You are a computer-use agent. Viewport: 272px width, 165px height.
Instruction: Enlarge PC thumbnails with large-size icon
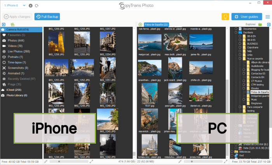225,162
